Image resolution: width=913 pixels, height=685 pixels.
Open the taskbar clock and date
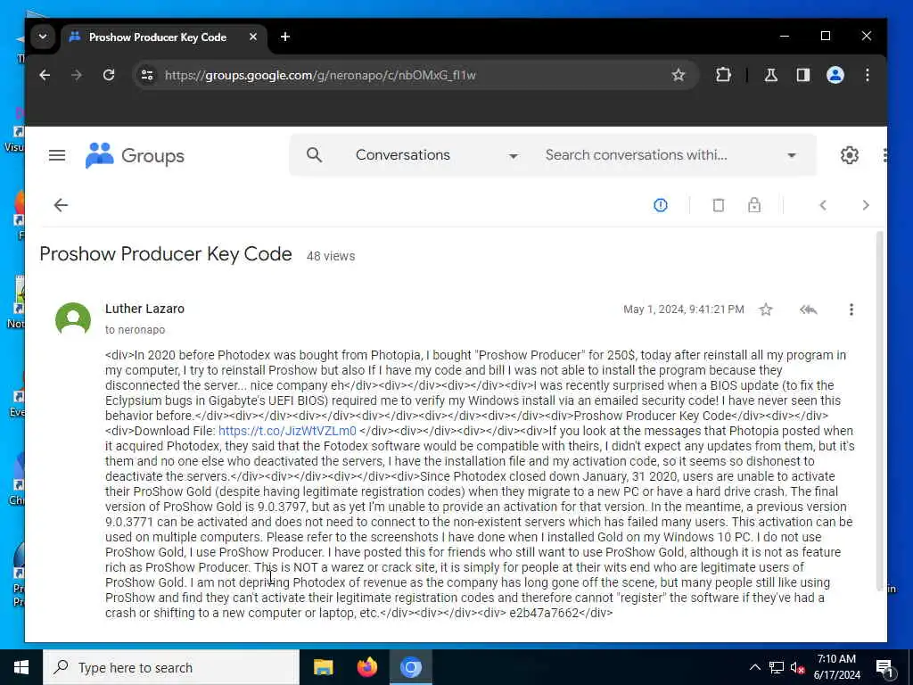[836, 667]
